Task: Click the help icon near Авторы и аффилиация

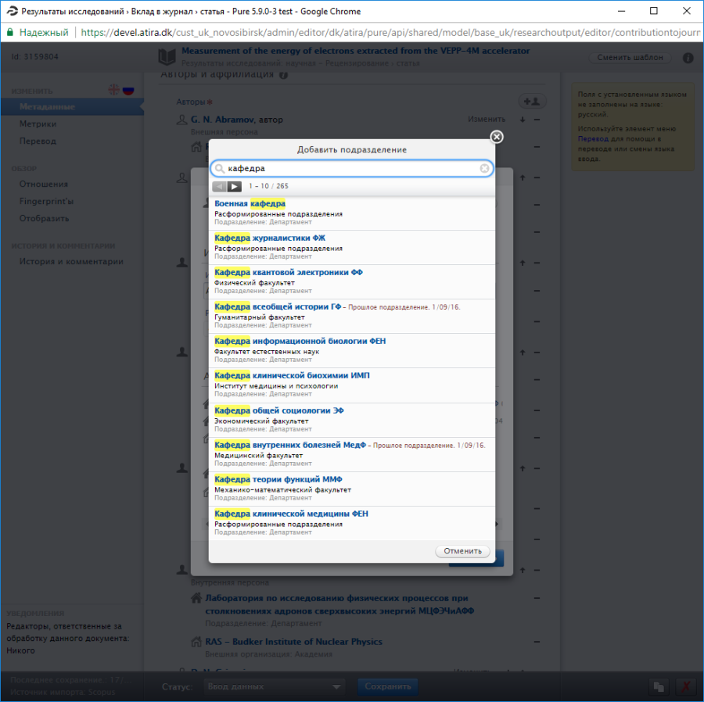Action: 283,75
